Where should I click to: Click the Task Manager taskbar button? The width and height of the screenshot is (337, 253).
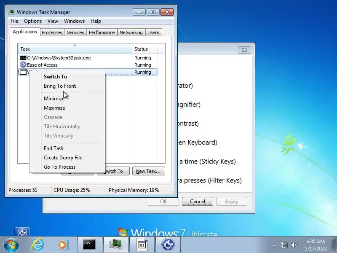[116, 245]
